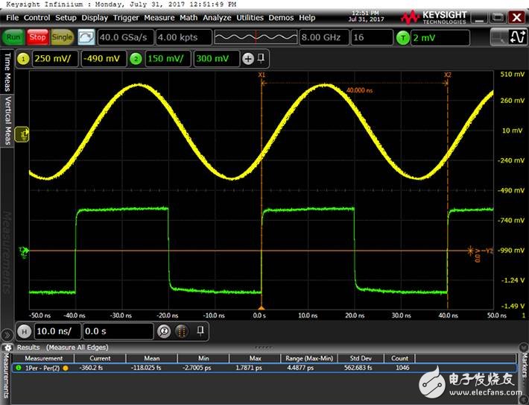Click the 2 mV trigger level field
This screenshot has width=529, height=405.
pos(440,38)
